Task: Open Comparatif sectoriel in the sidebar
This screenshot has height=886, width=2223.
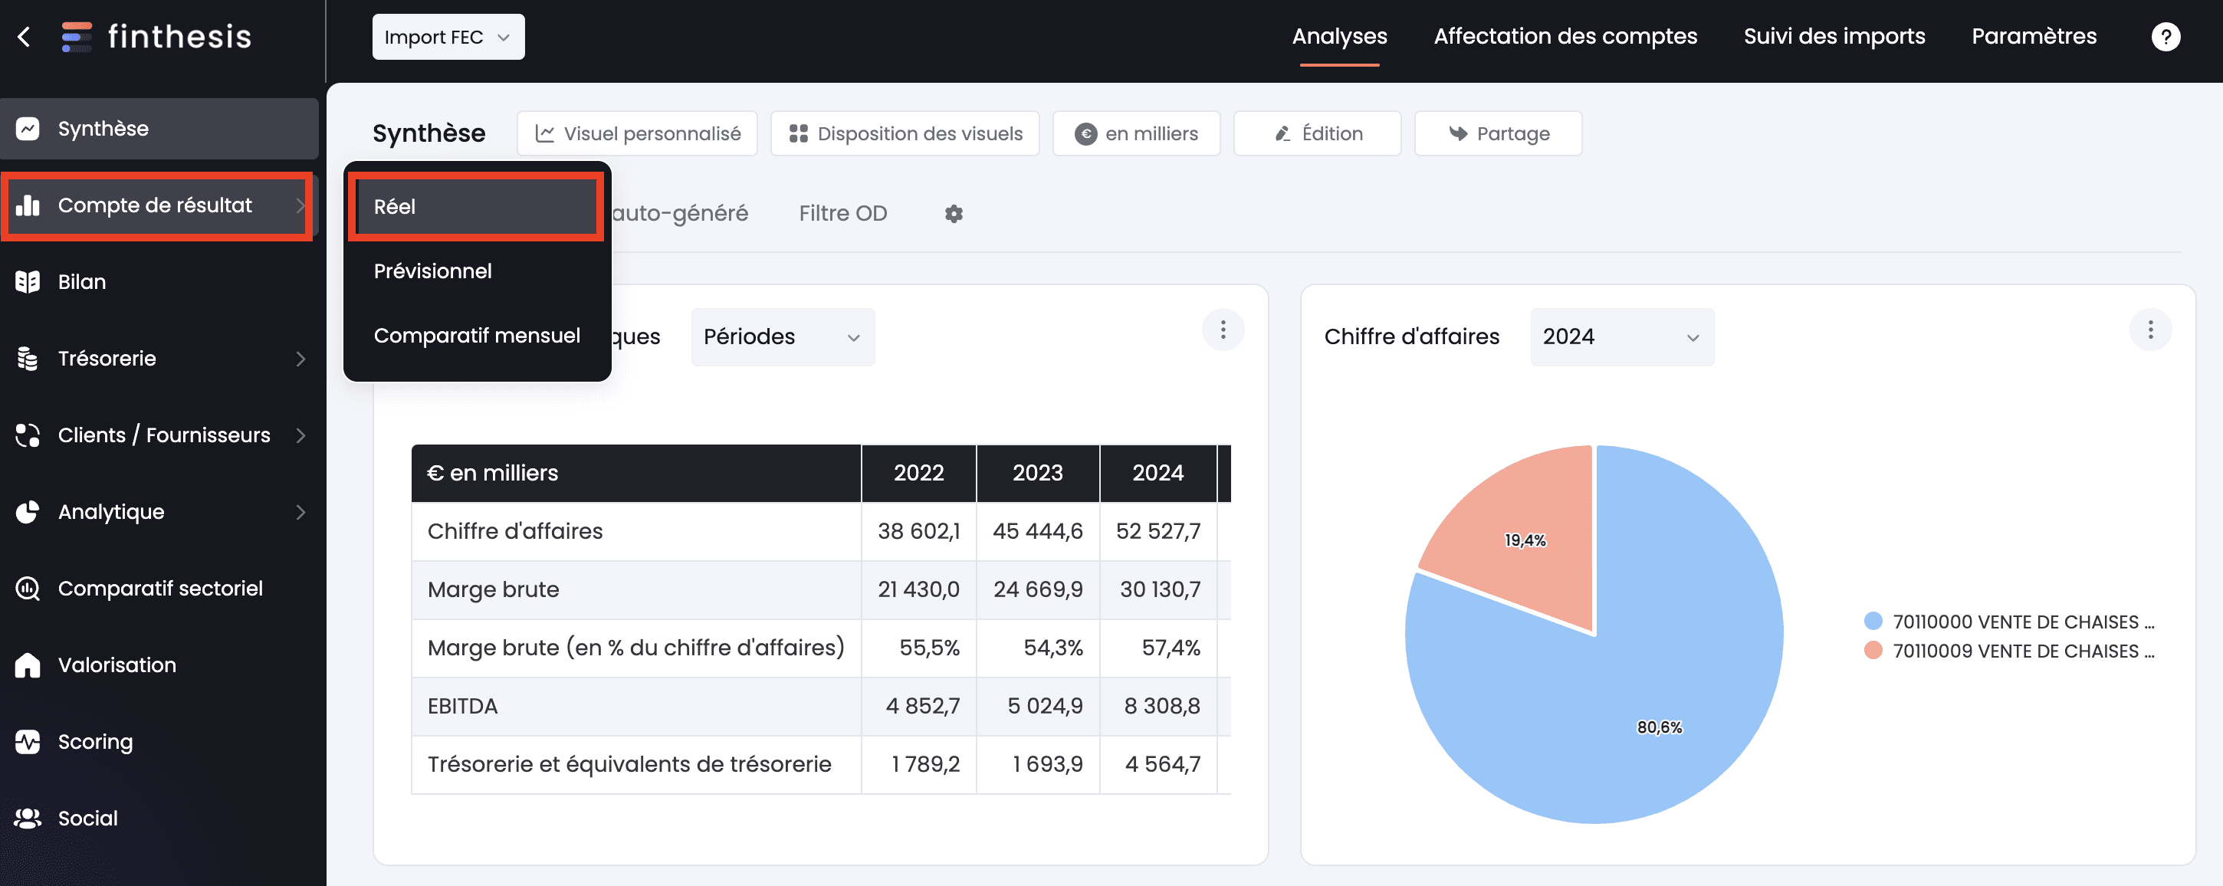Action: [x=159, y=589]
